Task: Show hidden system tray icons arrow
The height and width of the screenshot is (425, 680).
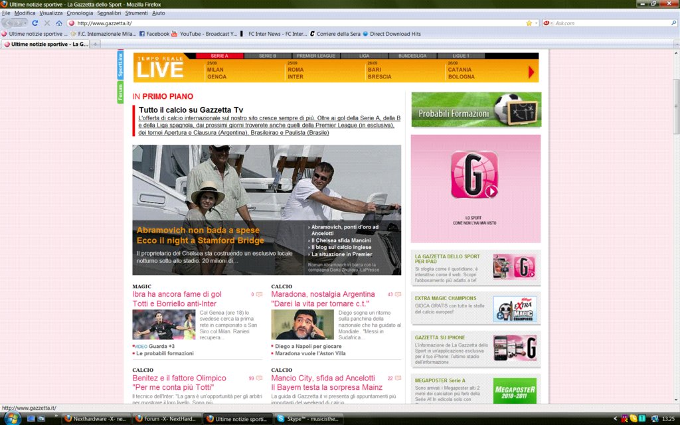Action: pos(615,419)
